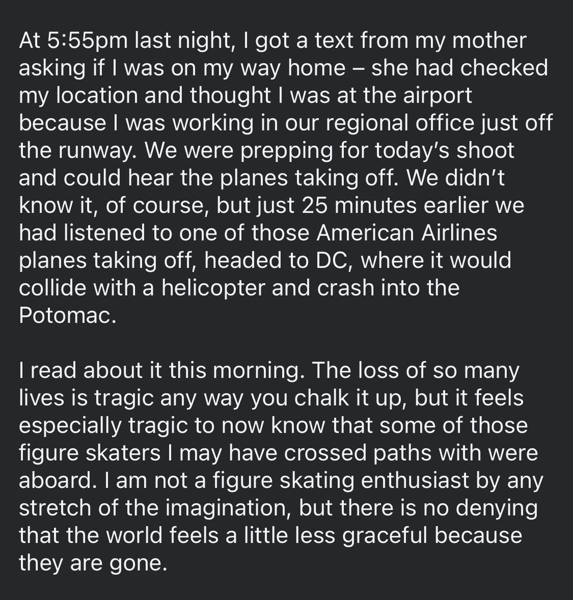Select the word "graceful"
This screenshot has height=600, width=573.
coord(384,536)
